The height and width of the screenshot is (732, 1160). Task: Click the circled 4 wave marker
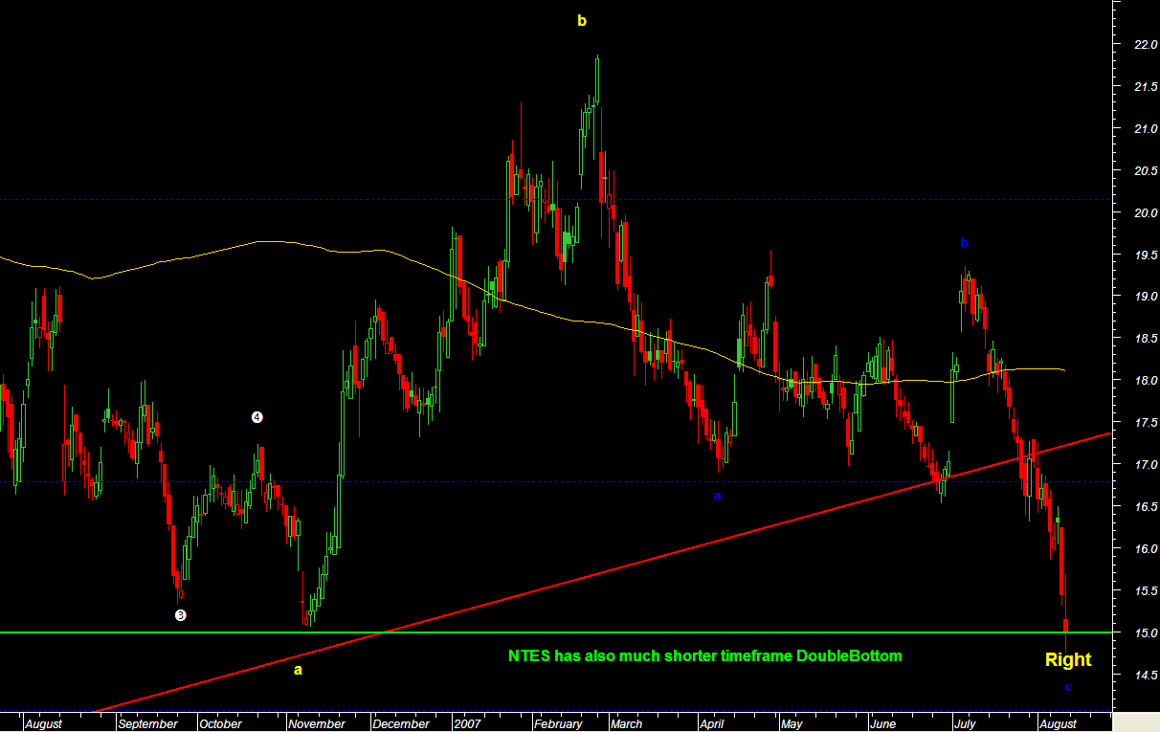[x=257, y=417]
